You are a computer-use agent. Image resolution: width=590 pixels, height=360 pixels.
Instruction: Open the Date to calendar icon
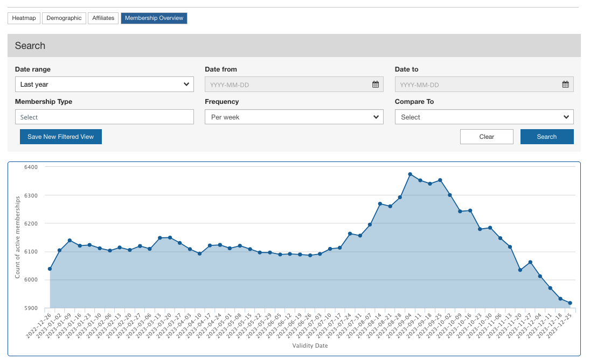565,84
